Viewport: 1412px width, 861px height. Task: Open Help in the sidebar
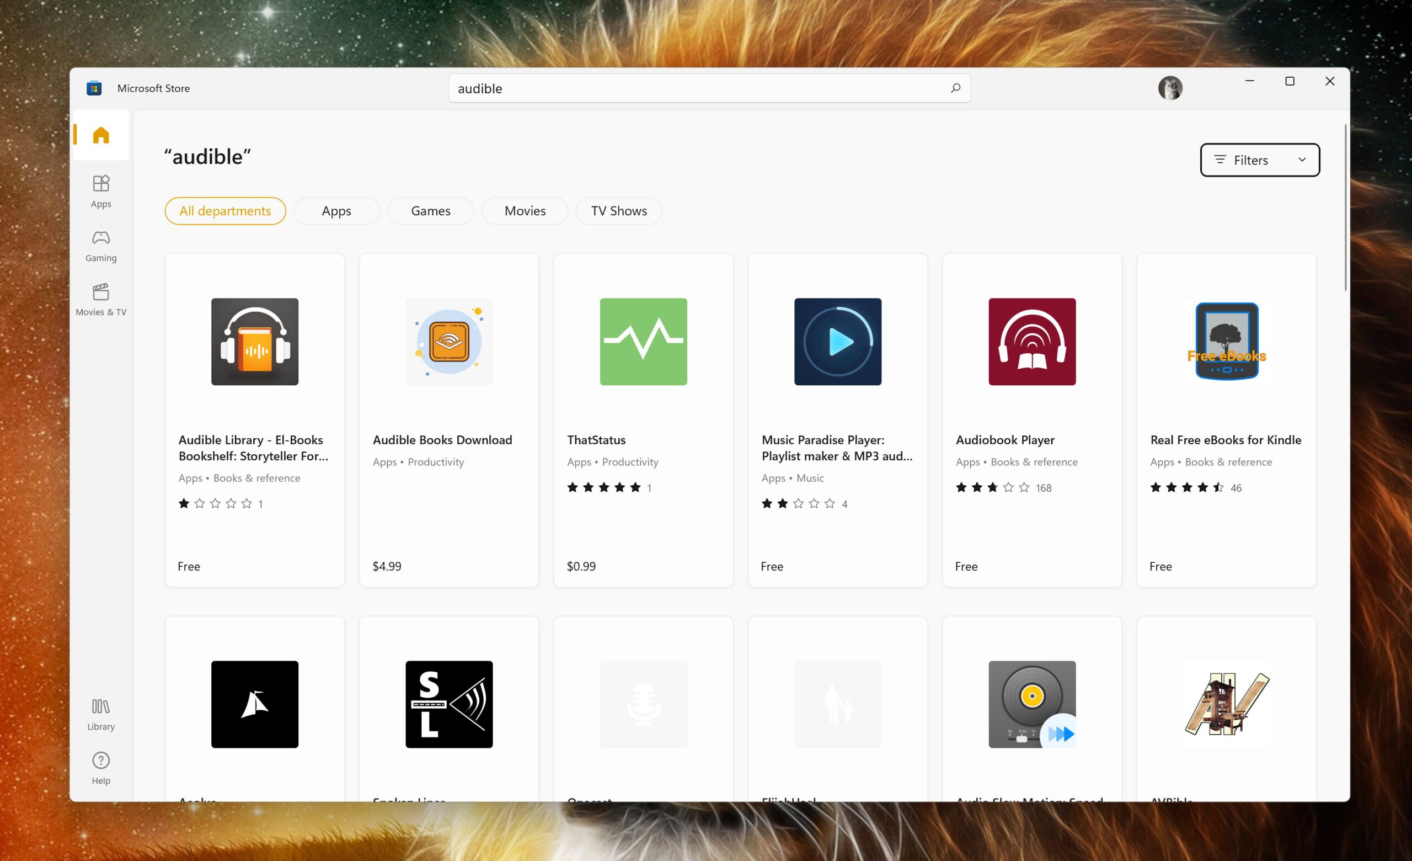click(101, 768)
